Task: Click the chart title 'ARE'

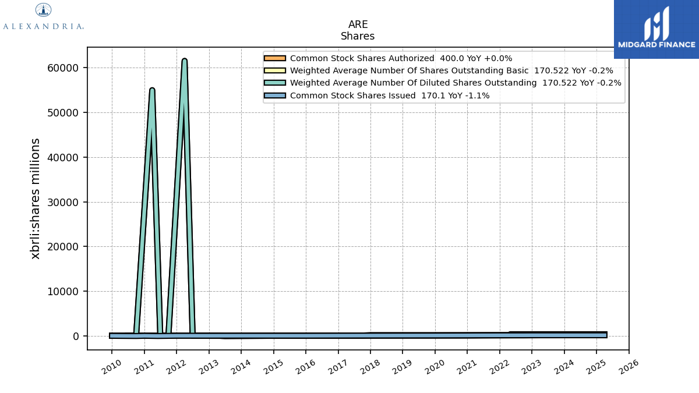Action: (358, 24)
